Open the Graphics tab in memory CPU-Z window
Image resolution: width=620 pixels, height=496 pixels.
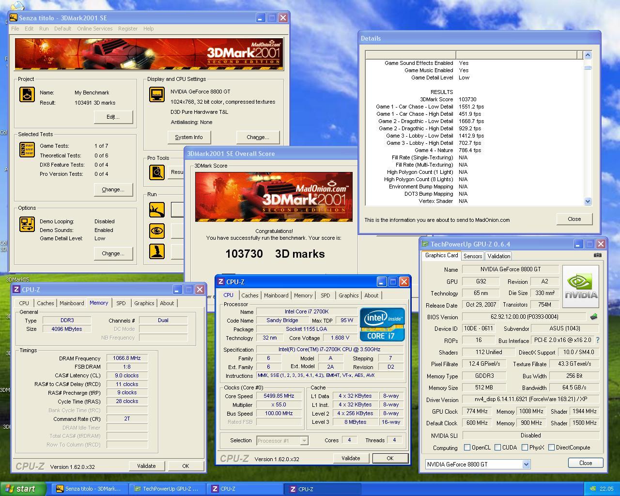point(144,303)
